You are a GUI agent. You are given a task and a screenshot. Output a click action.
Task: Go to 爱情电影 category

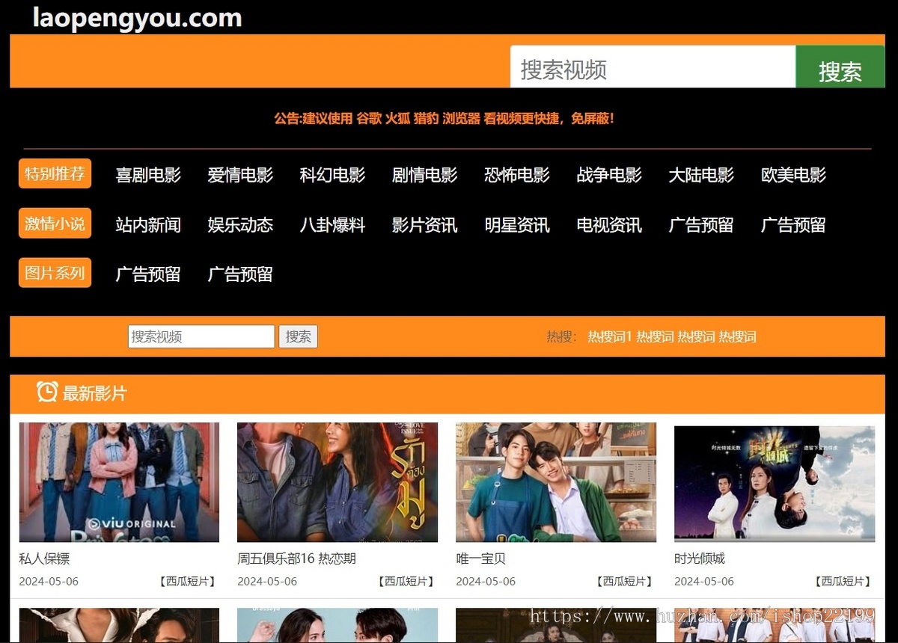click(240, 175)
